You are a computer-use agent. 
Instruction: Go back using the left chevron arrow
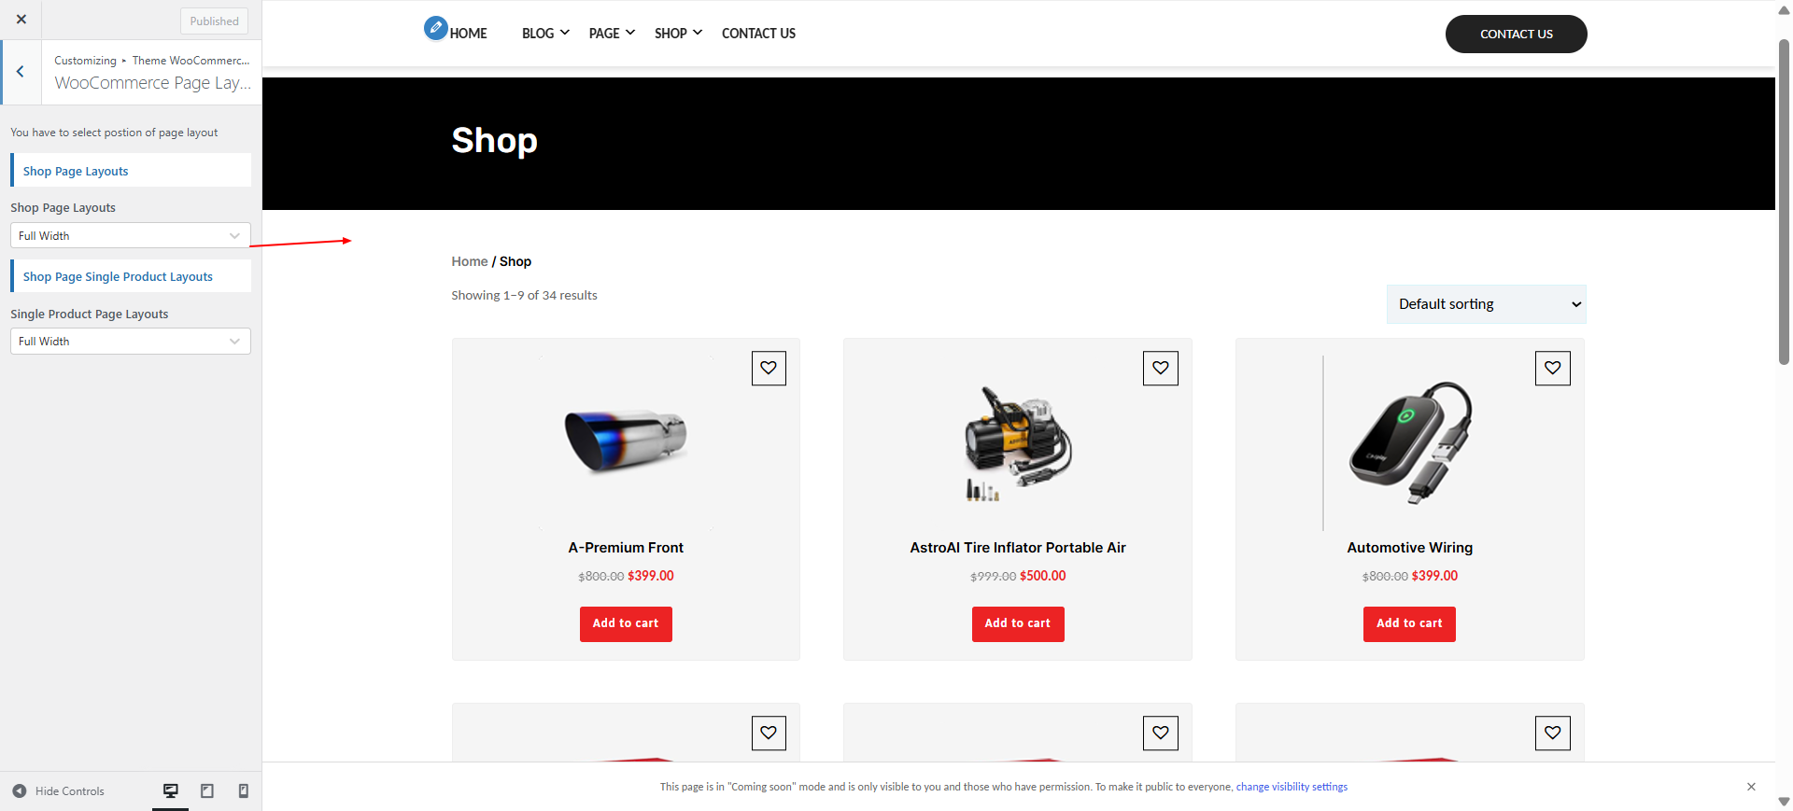coord(21,72)
